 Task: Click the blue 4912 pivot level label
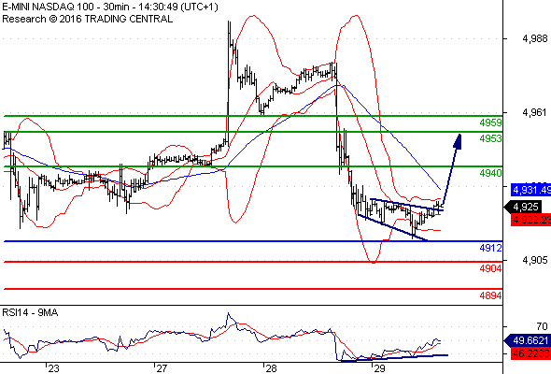click(490, 248)
